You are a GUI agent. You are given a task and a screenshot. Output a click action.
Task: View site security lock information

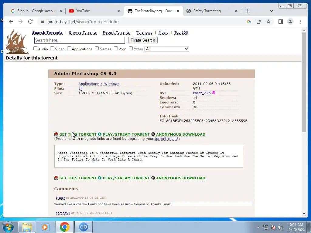pos(42,22)
